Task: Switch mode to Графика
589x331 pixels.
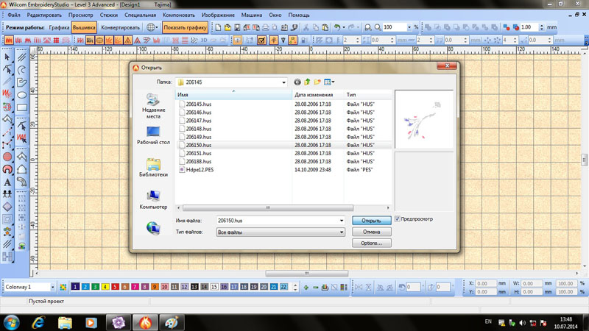Action: pyautogui.click(x=60, y=27)
